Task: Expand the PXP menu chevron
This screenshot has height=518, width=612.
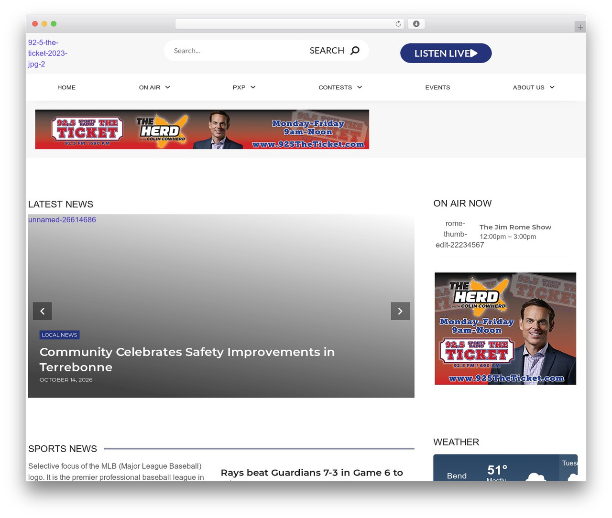Action: (x=253, y=87)
